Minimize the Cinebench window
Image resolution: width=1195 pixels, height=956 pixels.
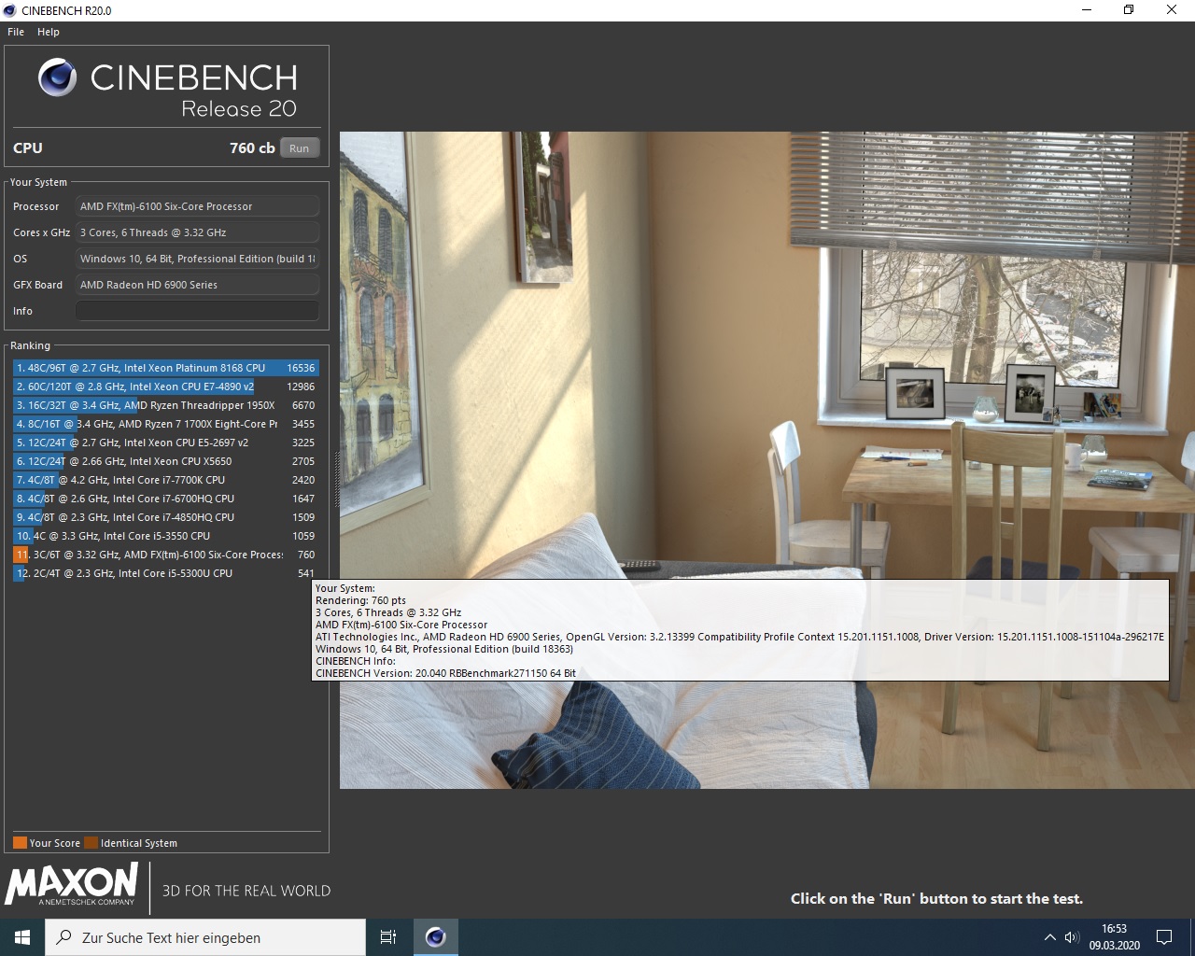click(1087, 10)
